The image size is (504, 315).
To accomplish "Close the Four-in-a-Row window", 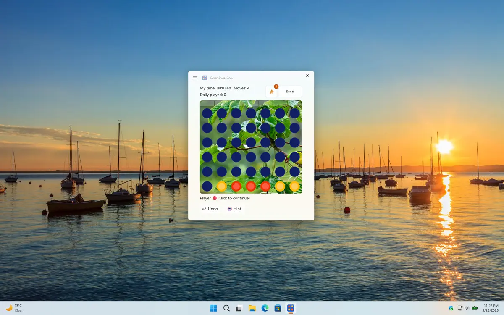I will point(307,76).
